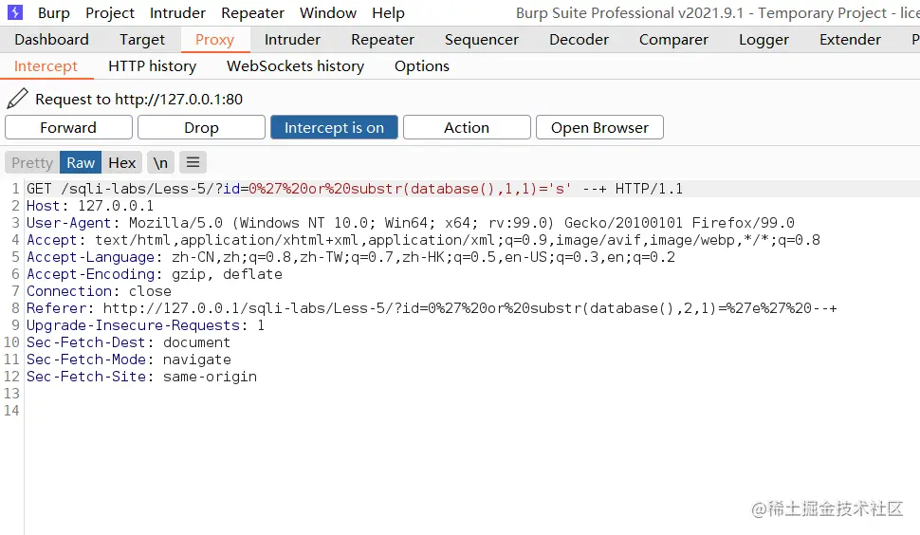Image resolution: width=920 pixels, height=535 pixels.
Task: Switch to Raw view
Action: pos(81,162)
